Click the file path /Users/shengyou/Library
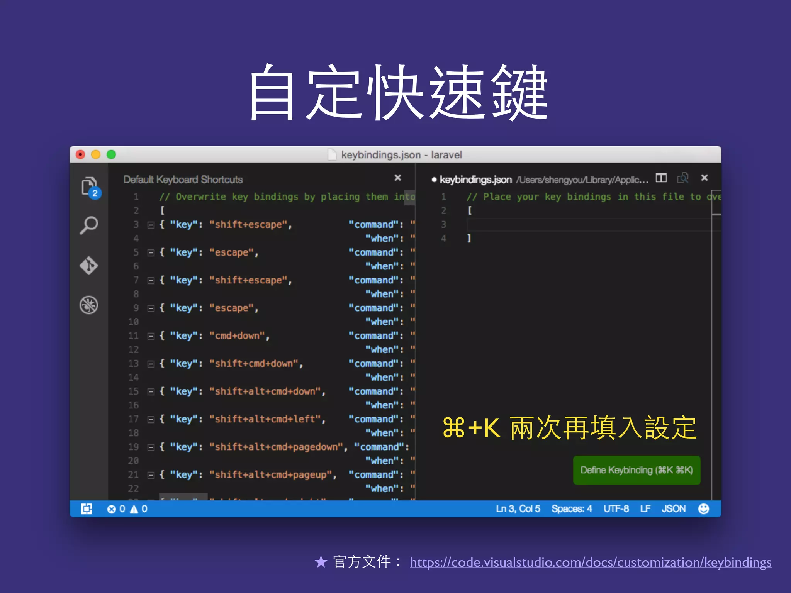Viewport: 791px width, 593px height. 582,180
